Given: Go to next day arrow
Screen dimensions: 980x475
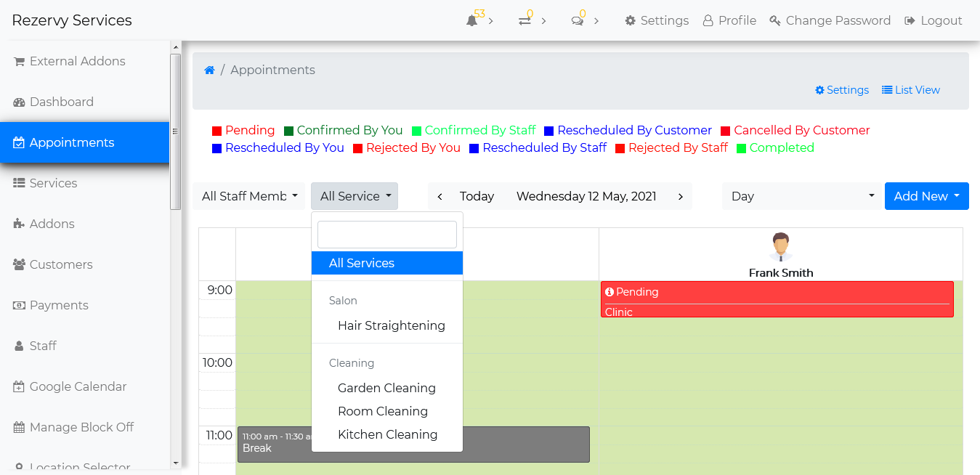Looking at the screenshot, I should click(x=680, y=196).
